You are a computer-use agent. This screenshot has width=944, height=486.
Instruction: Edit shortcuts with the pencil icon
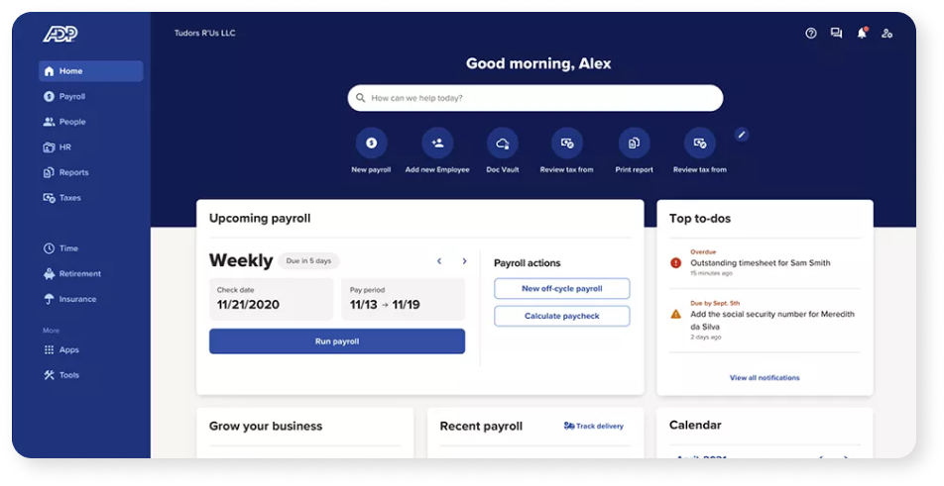[x=742, y=135]
